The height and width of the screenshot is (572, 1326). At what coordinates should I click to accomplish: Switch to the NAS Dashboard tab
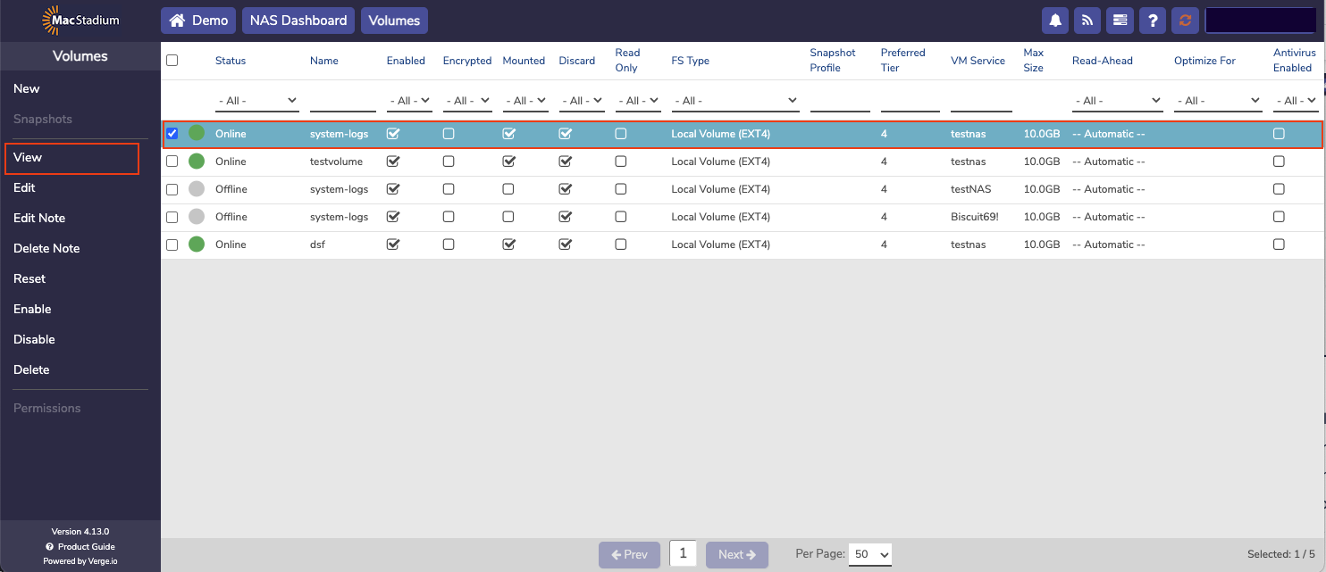(298, 20)
